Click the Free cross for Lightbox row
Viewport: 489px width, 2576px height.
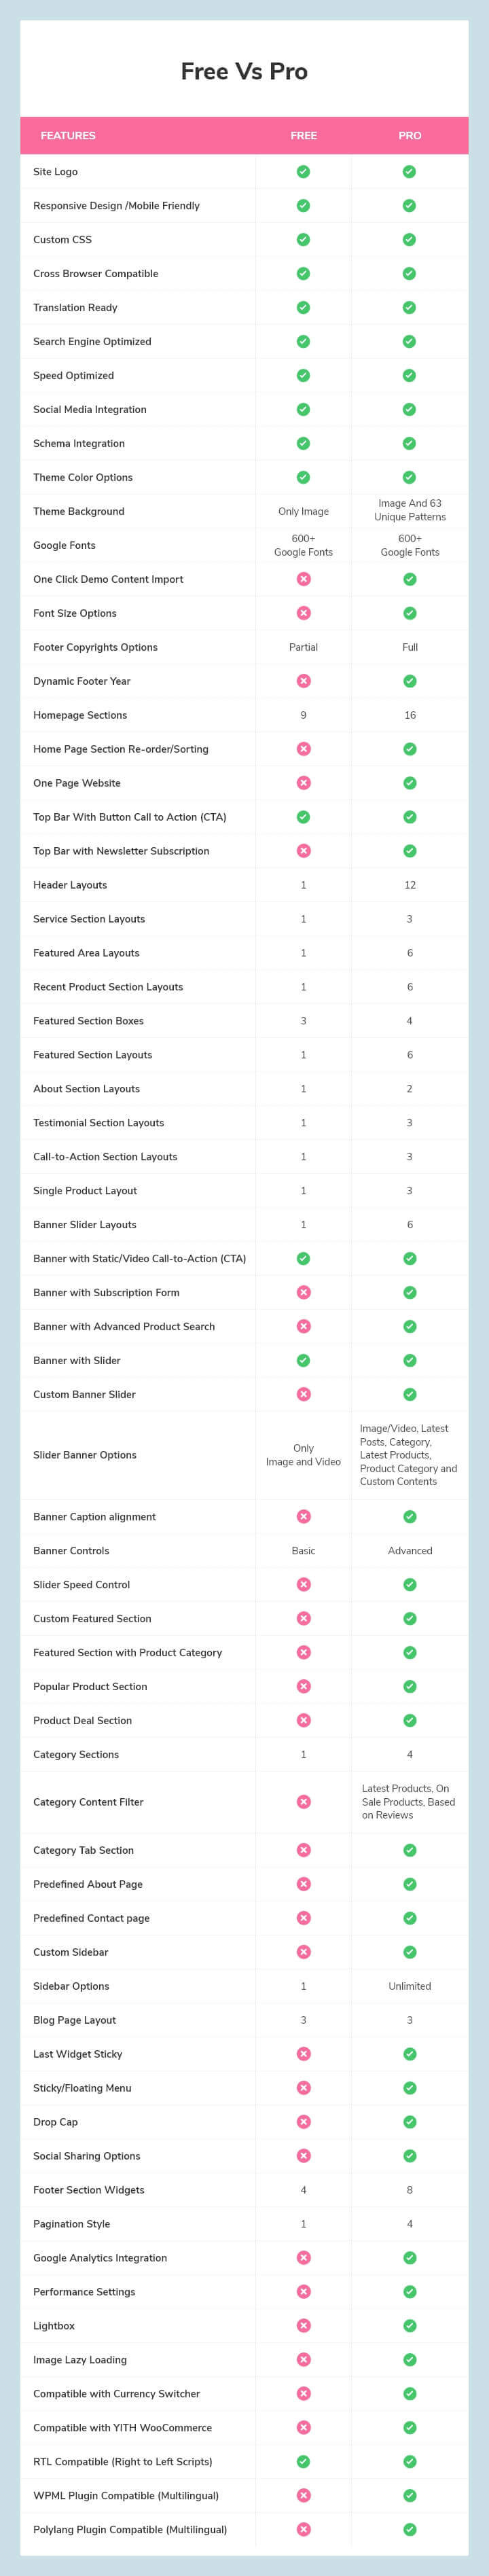click(x=303, y=2325)
